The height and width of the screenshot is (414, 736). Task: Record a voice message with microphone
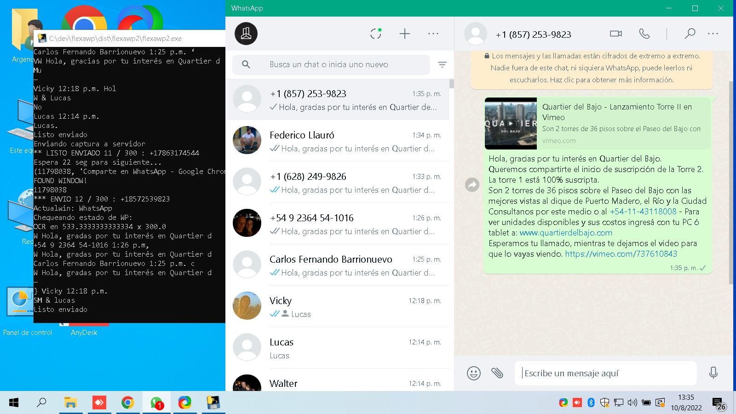click(713, 373)
